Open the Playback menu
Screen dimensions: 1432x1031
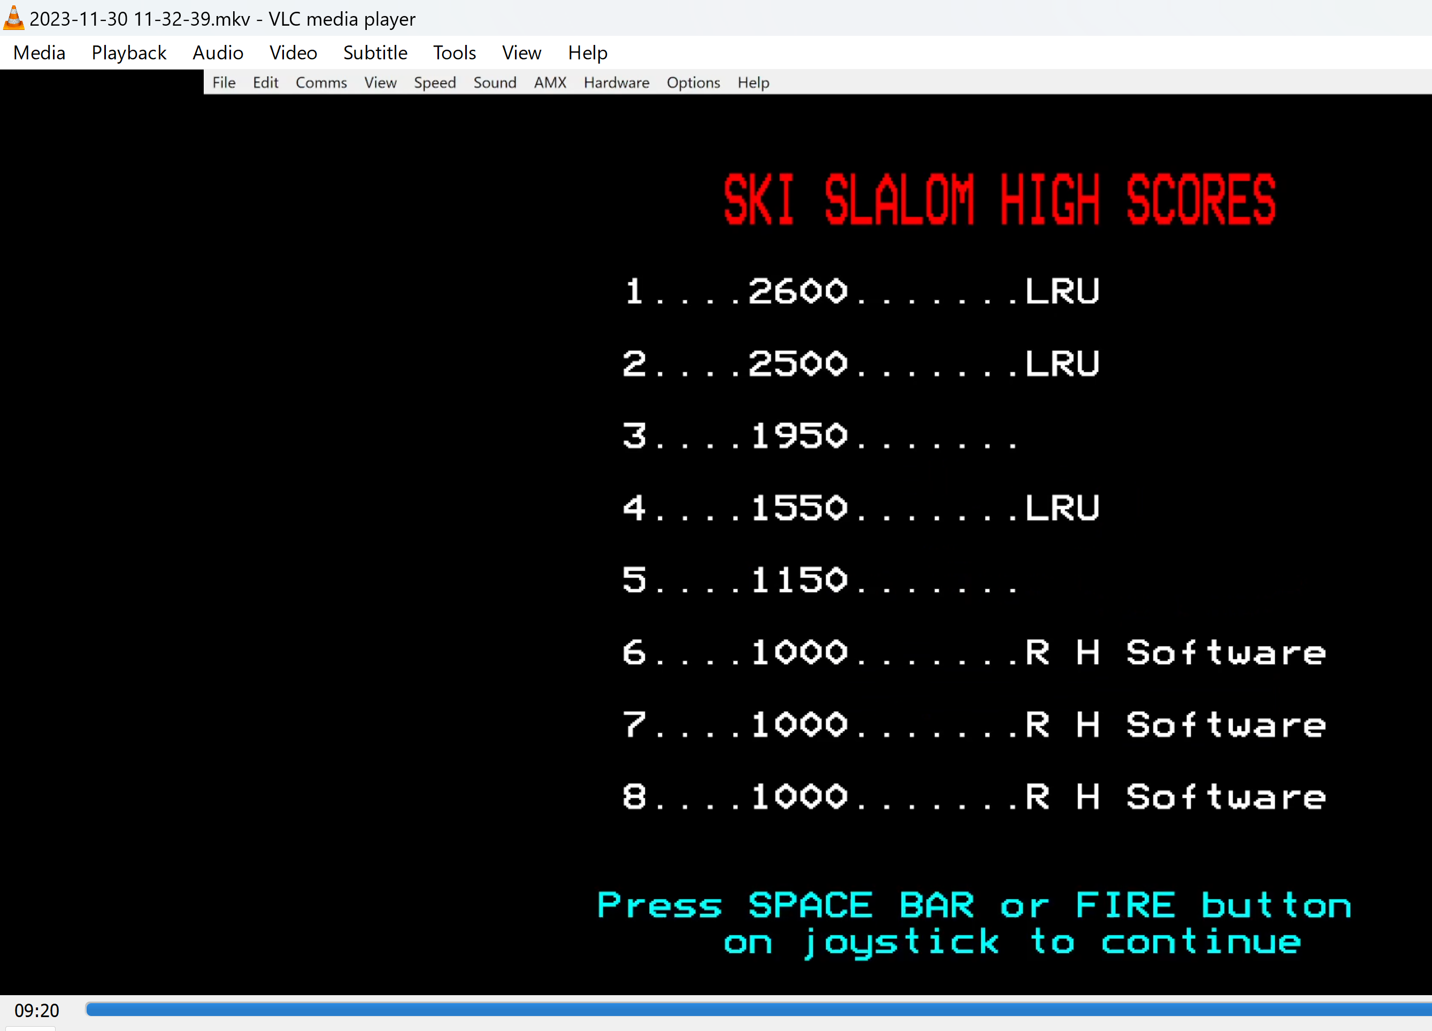[129, 53]
